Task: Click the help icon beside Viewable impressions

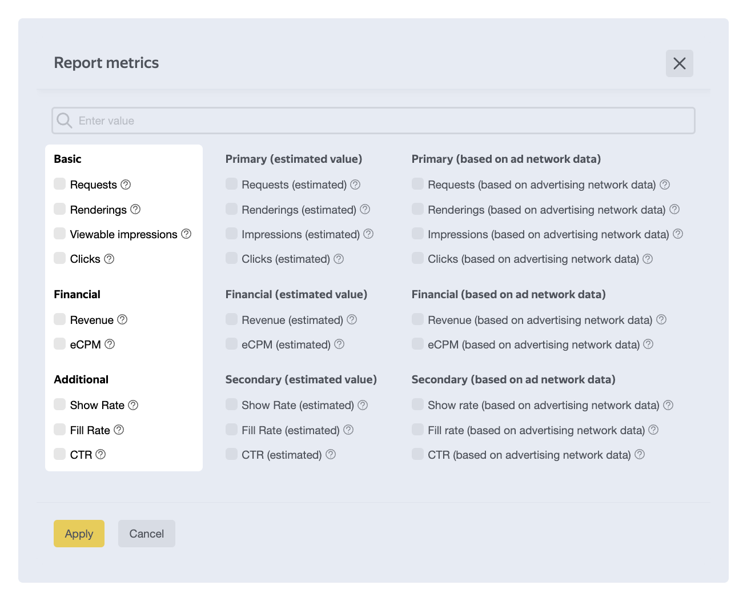Action: pyautogui.click(x=186, y=234)
